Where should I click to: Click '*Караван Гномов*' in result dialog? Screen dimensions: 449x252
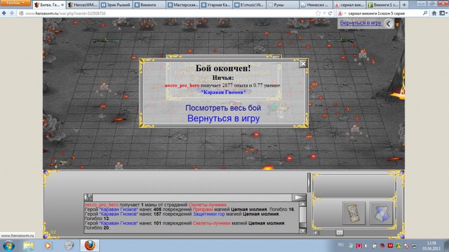pos(224,92)
